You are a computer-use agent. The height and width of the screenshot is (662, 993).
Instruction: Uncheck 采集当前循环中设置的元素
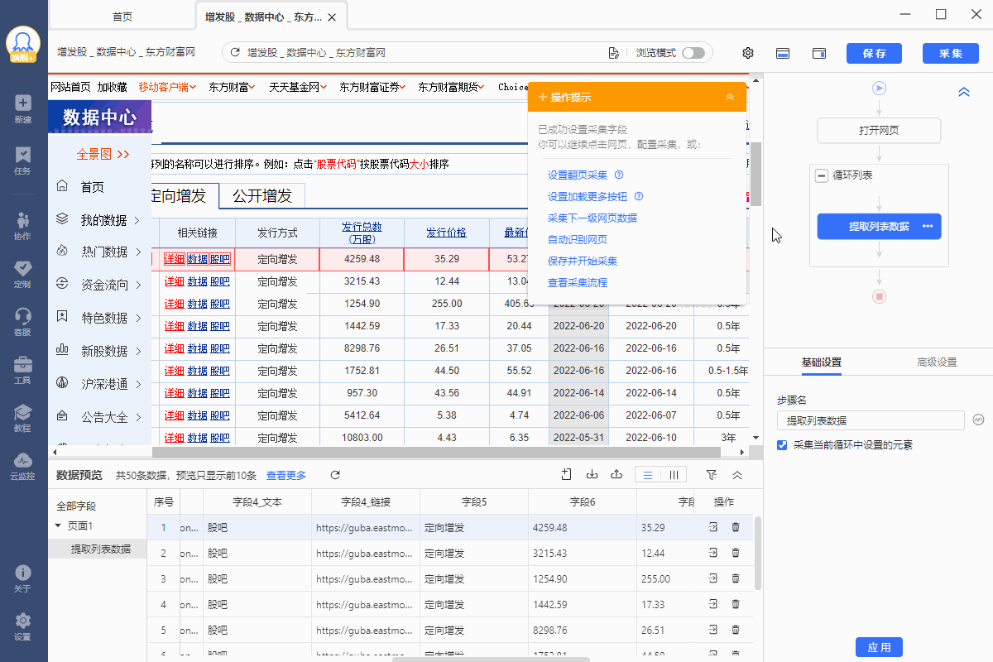(x=782, y=445)
